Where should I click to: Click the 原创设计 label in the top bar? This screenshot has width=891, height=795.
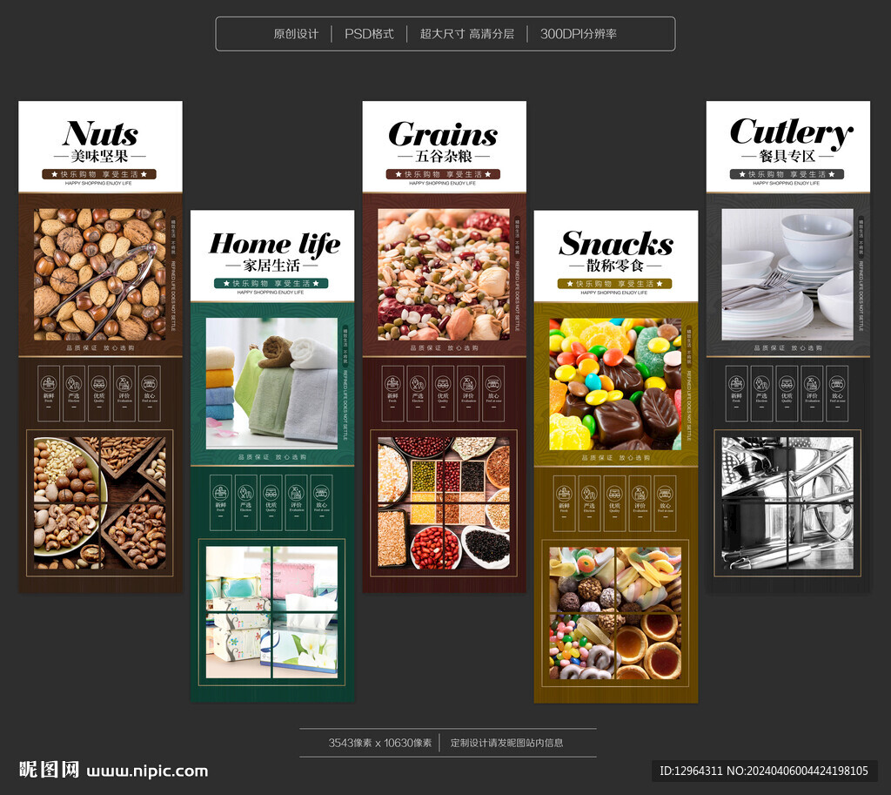(x=296, y=34)
